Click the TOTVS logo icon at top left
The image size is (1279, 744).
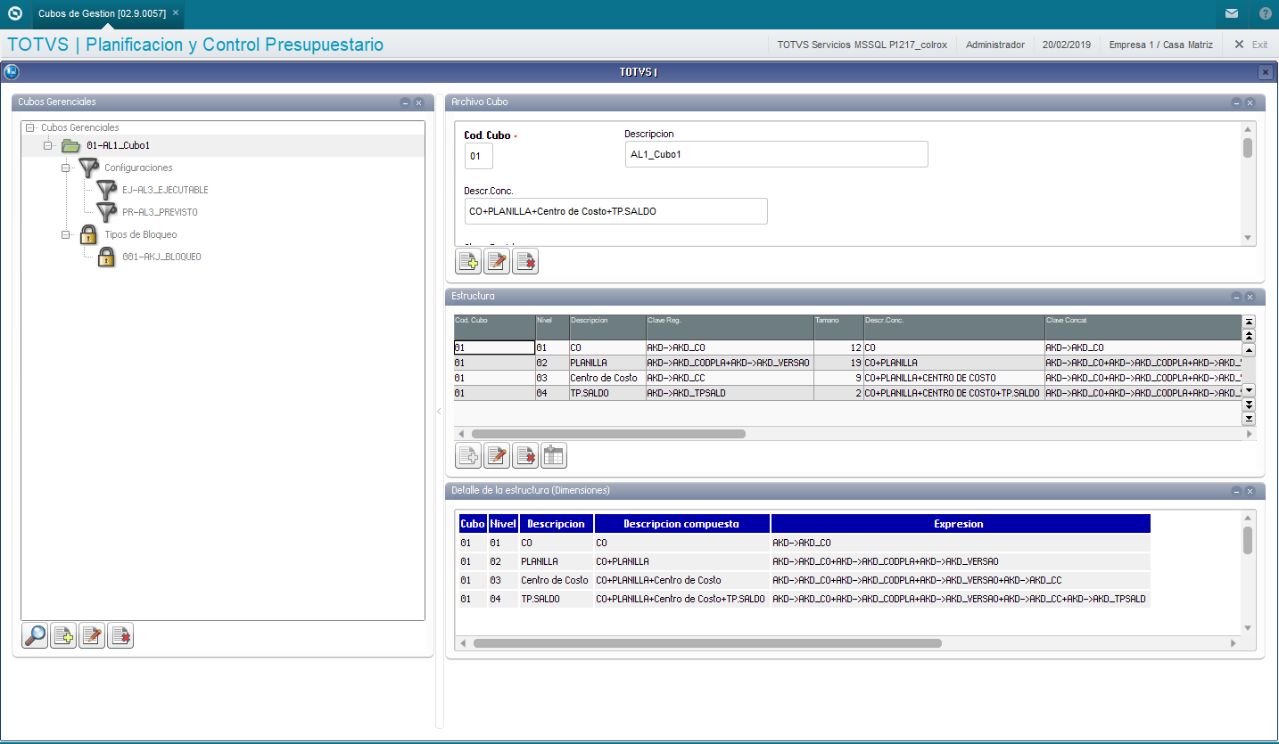pos(14,13)
